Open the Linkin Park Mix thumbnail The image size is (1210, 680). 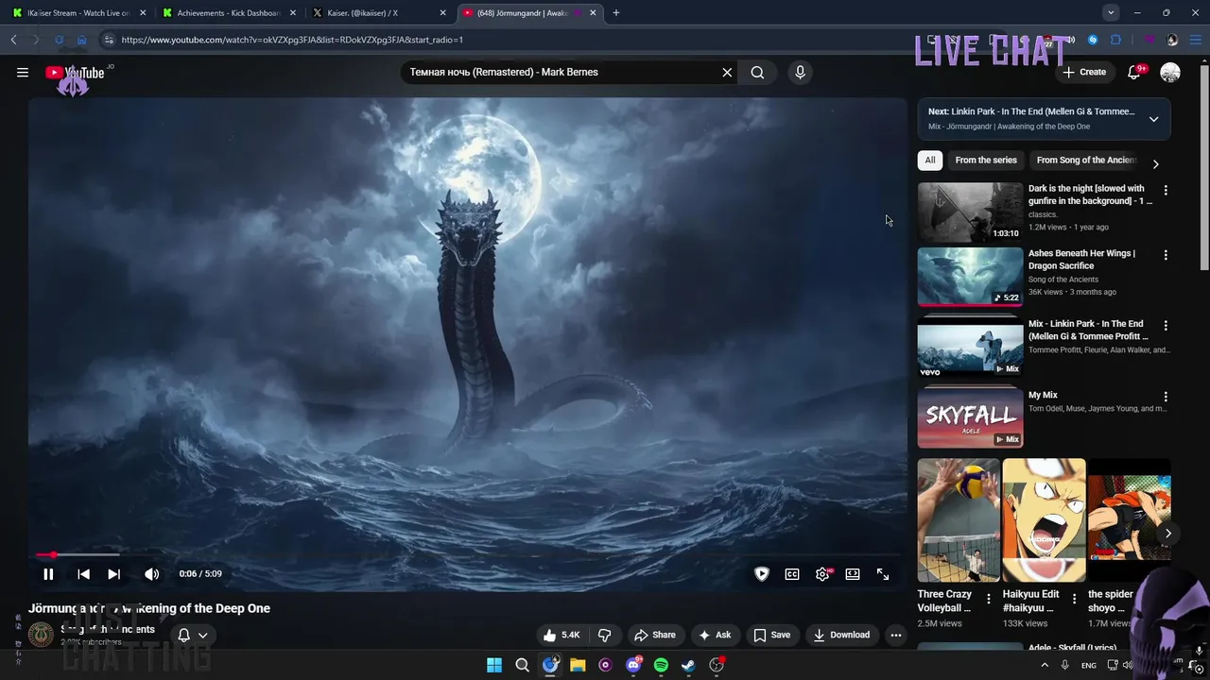pos(970,348)
